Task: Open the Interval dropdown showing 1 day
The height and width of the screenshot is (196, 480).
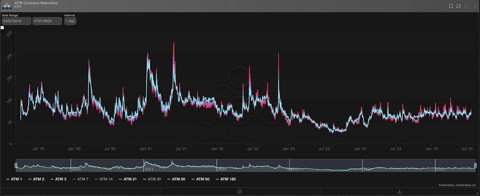Action: pos(70,21)
